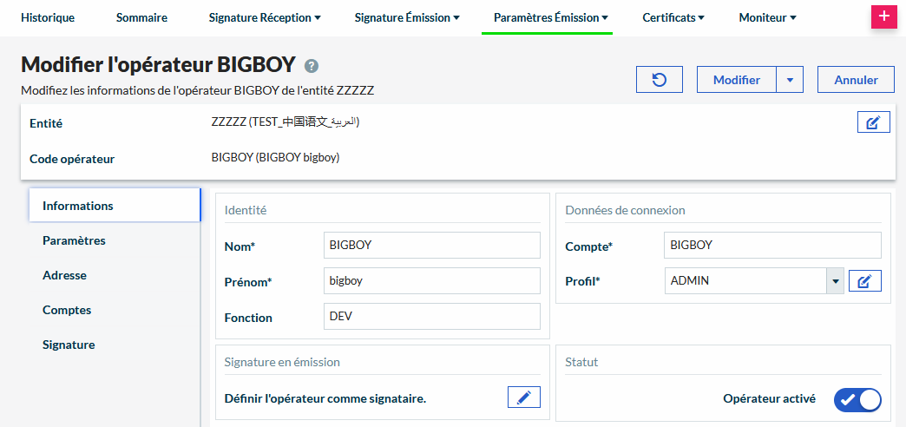Click the help question mark icon
The image size is (906, 427).
pyautogui.click(x=312, y=66)
